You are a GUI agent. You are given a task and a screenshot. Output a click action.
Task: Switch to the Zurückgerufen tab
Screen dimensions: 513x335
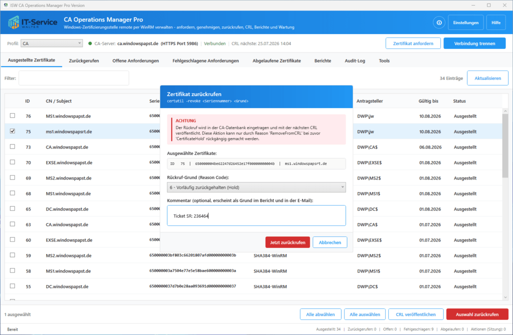tap(84, 60)
